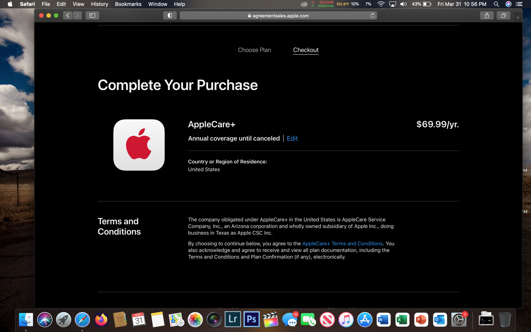
Task: Show the tab overview icon
Action: coord(503,16)
